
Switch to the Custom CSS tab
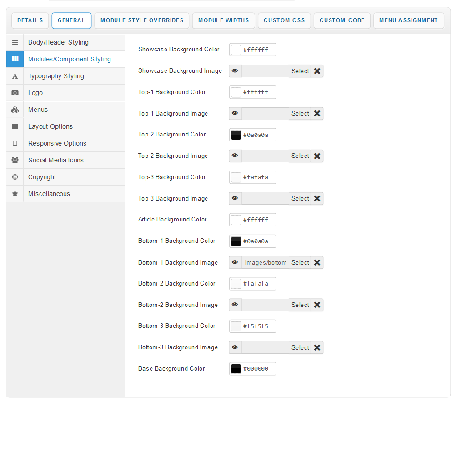[284, 20]
